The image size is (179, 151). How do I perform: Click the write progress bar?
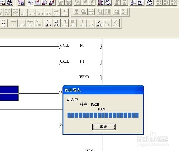(103, 115)
